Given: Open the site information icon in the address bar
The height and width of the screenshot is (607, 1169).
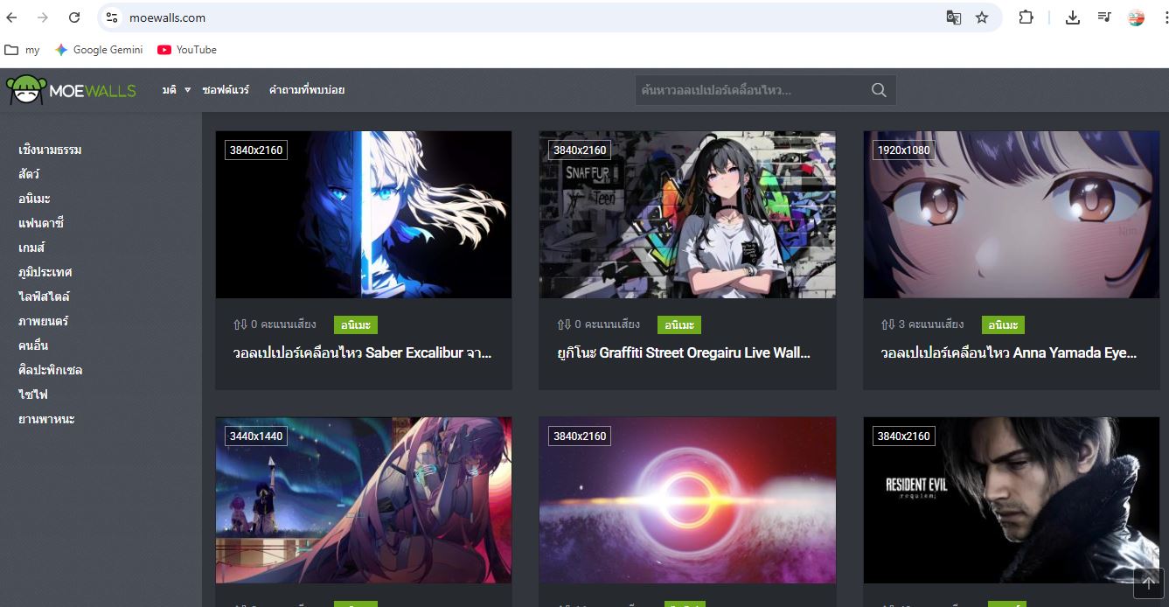Looking at the screenshot, I should coord(111,17).
